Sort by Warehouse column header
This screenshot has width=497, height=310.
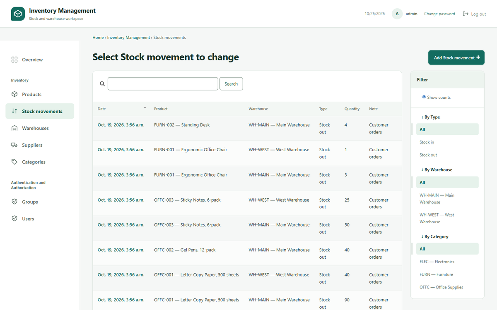click(258, 109)
